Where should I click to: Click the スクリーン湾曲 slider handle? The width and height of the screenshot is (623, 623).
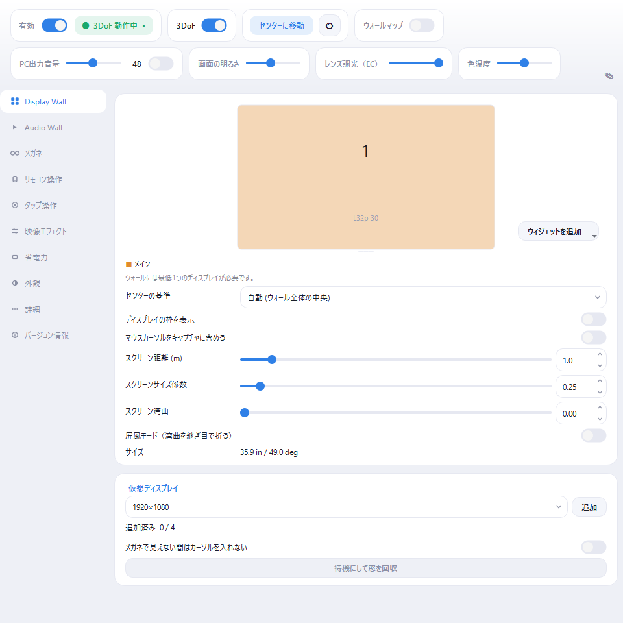pyautogui.click(x=245, y=413)
